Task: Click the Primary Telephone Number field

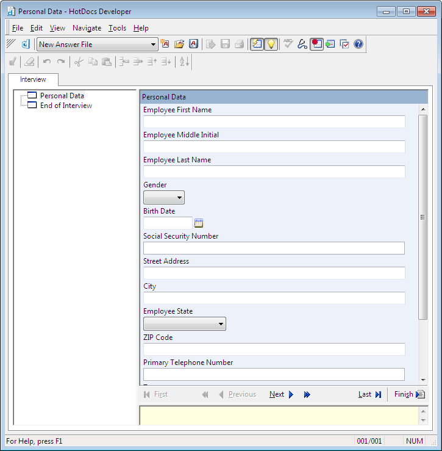Action: pyautogui.click(x=274, y=374)
